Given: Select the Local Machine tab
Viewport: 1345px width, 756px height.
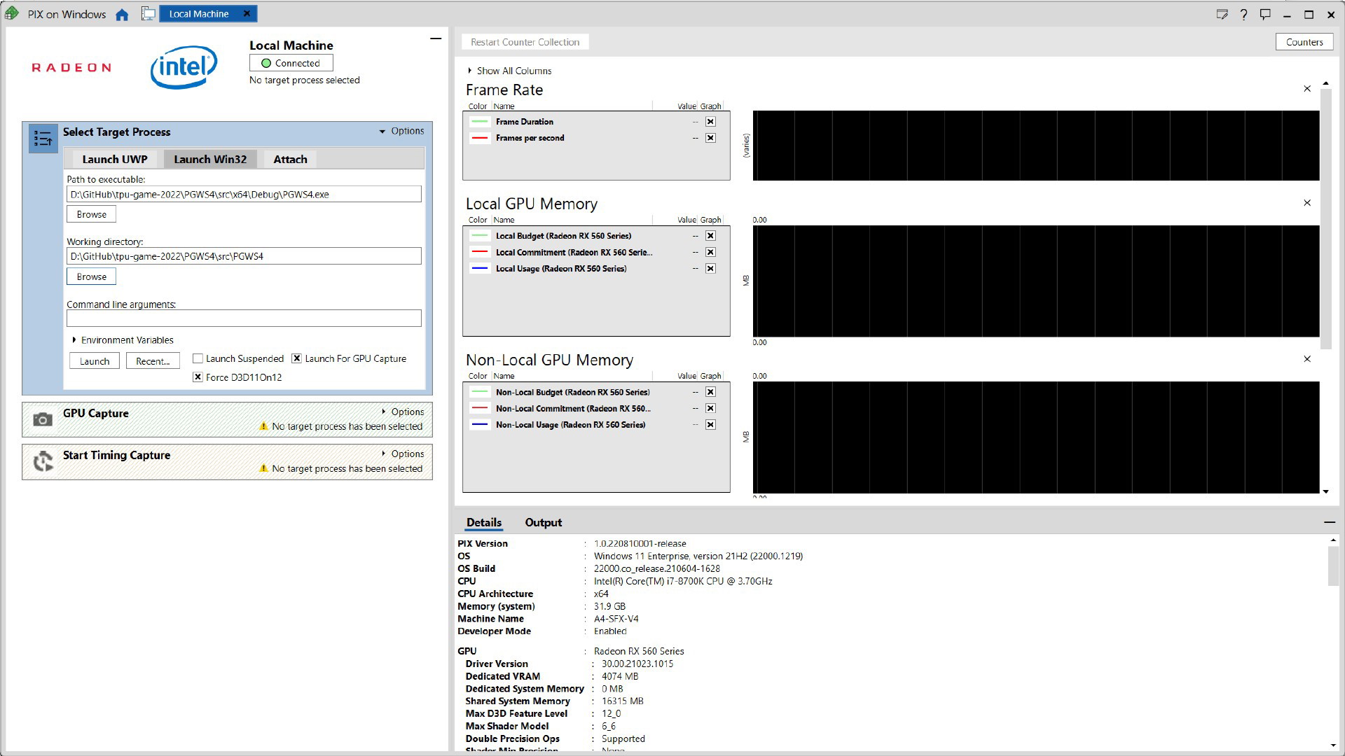Looking at the screenshot, I should point(199,14).
